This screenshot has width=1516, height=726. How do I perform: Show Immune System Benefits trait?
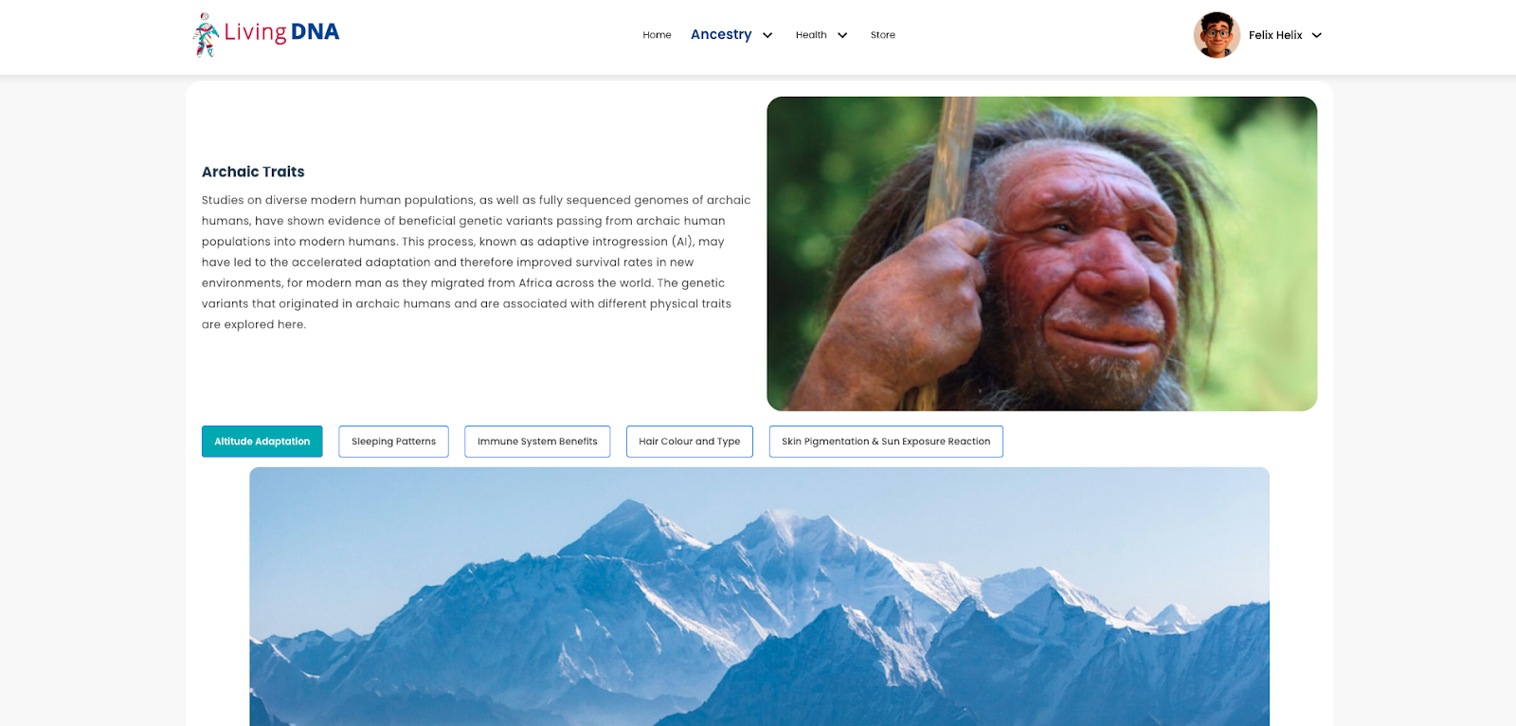point(537,442)
